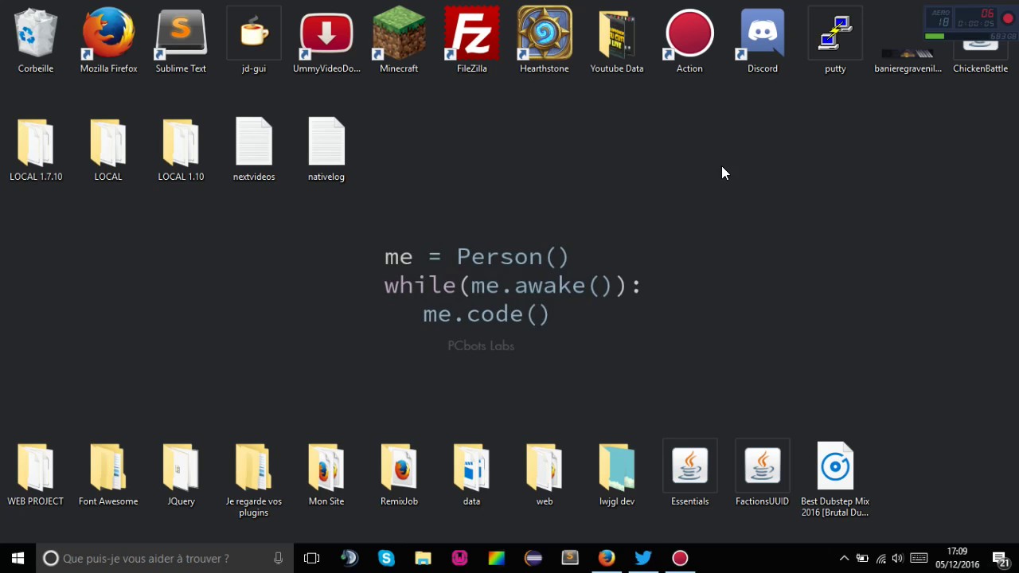Viewport: 1019px width, 573px height.
Task: Select the banieregravenil image file
Action: coord(908,60)
